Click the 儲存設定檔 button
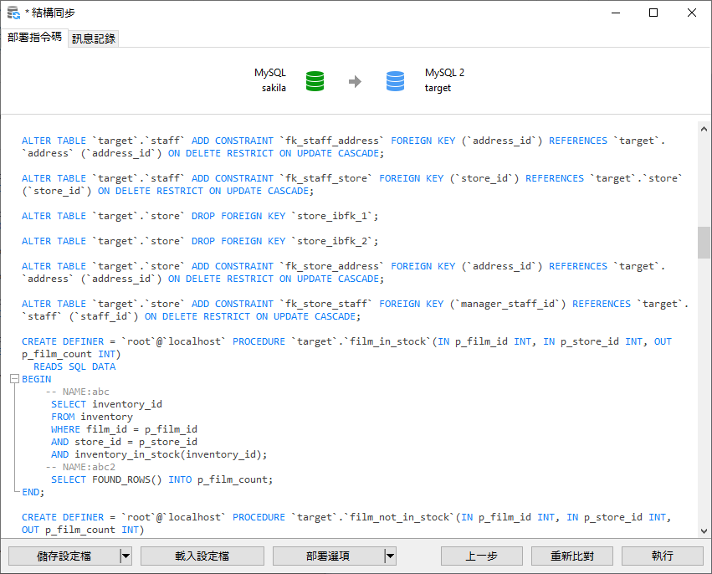Viewport: 712px width, 574px height. (65, 556)
